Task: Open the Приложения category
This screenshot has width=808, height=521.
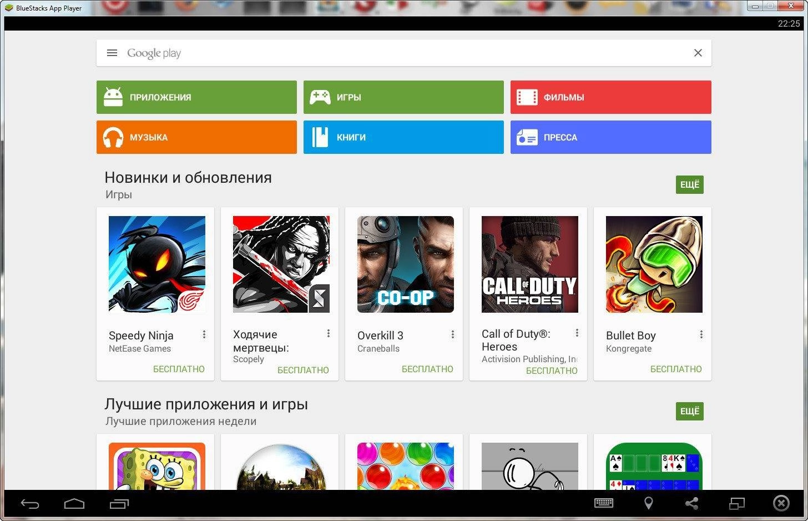Action: click(x=196, y=97)
